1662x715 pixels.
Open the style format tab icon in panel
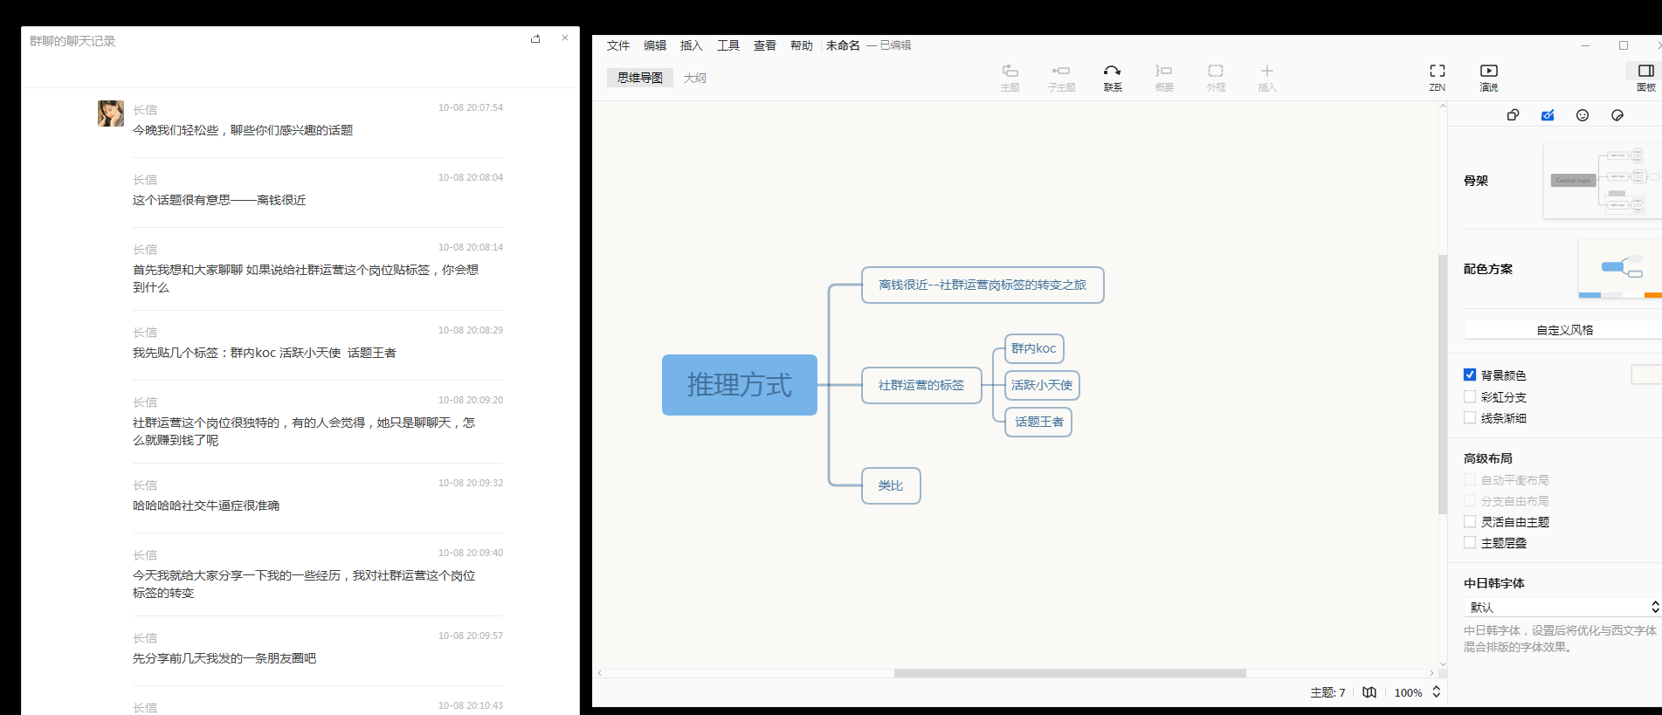click(x=1513, y=115)
